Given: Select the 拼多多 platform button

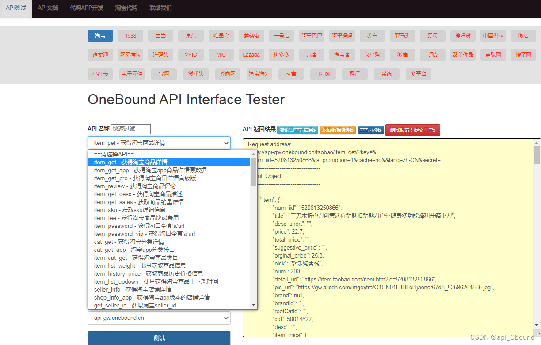Looking at the screenshot, I should click(x=282, y=55).
